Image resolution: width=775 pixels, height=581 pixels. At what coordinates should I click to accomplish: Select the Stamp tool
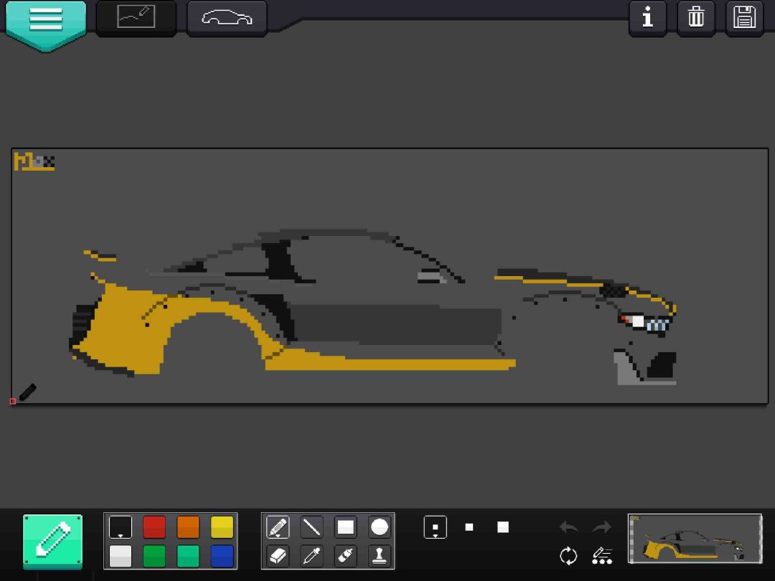point(379,557)
